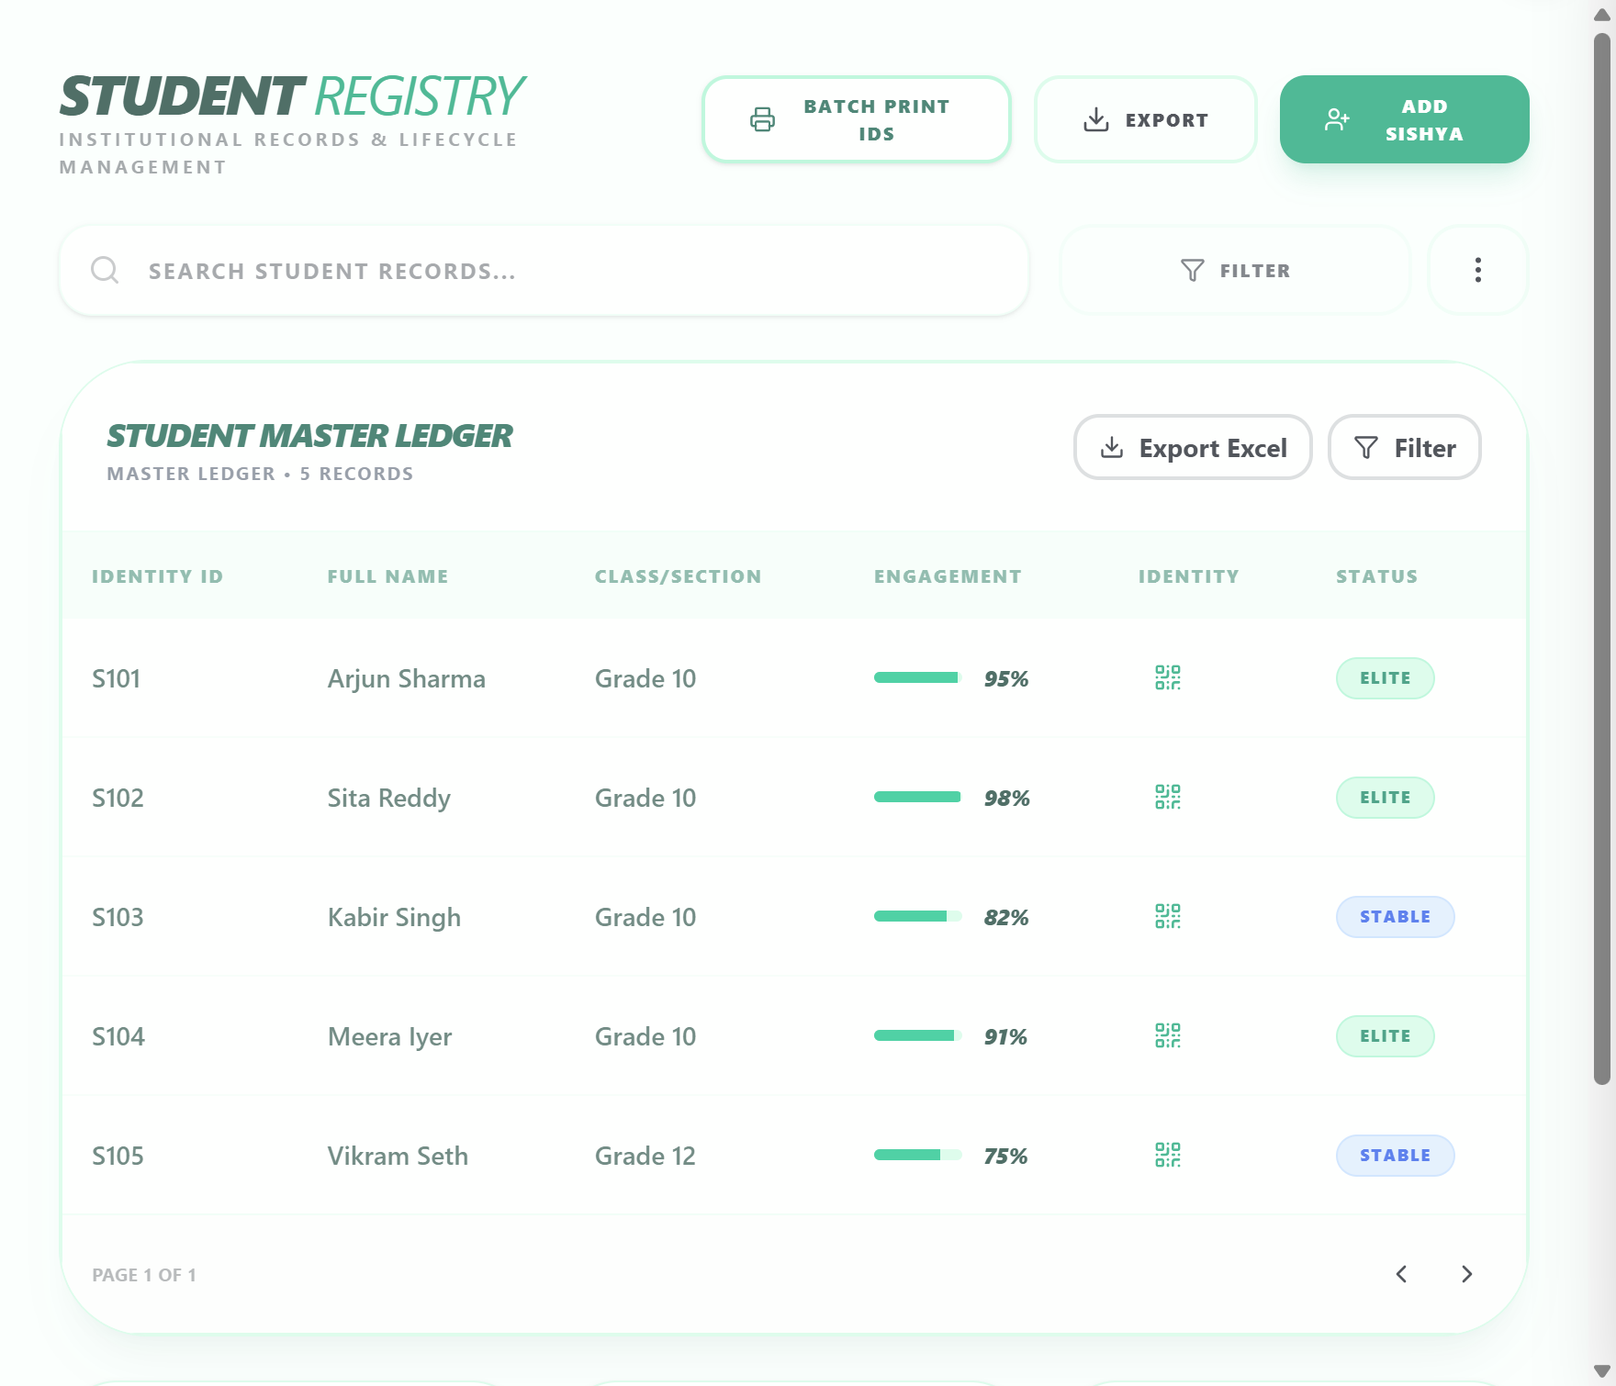Go to previous page with left chevron
This screenshot has width=1616, height=1386.
pos(1401,1274)
